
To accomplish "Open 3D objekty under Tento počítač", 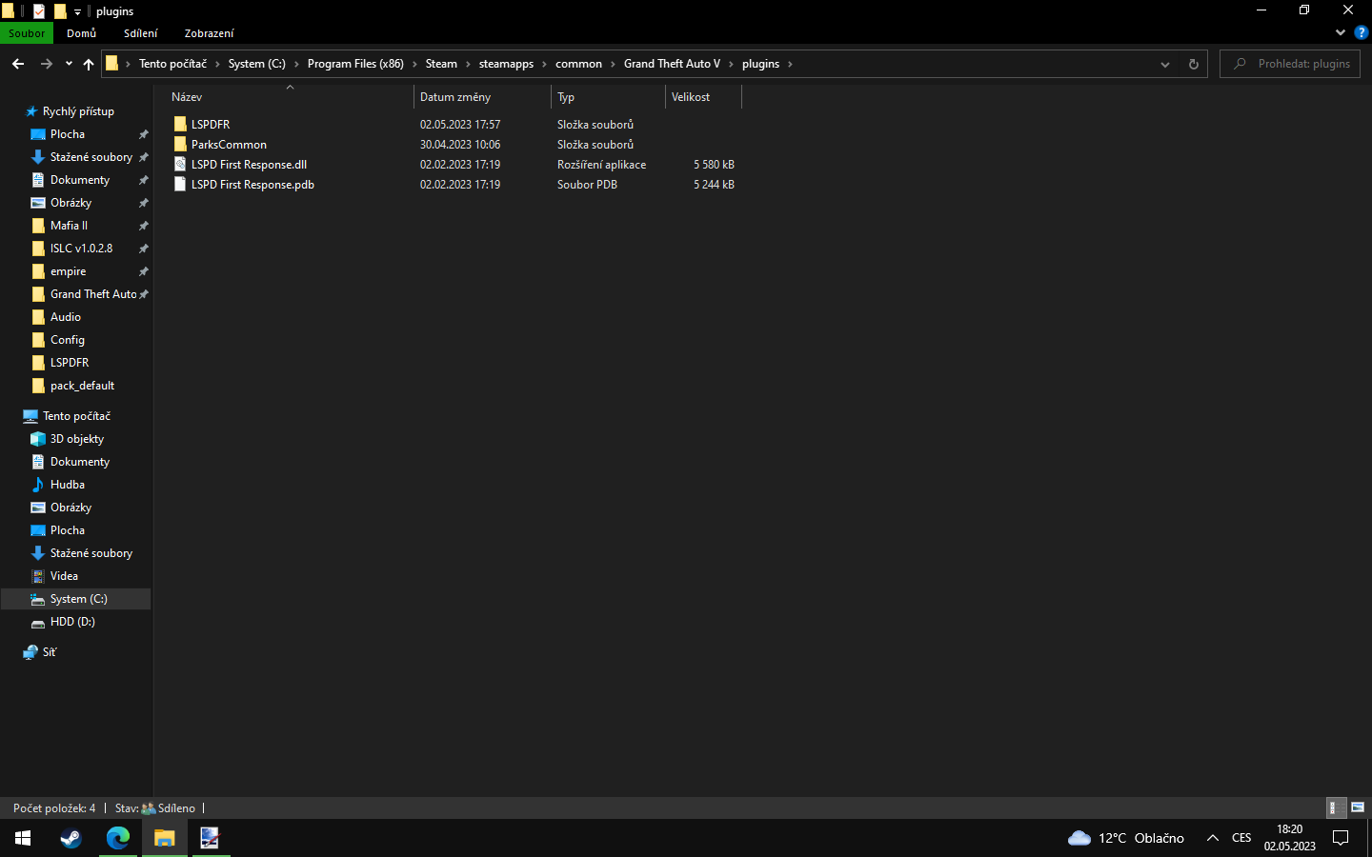I will pos(77,439).
